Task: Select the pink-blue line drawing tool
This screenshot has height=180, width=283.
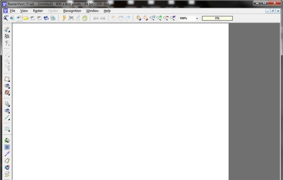Action: pos(7,154)
